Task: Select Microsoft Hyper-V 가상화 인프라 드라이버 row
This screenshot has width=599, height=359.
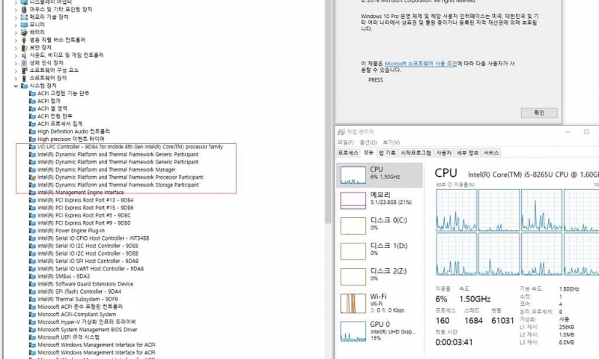Action: click(86, 322)
